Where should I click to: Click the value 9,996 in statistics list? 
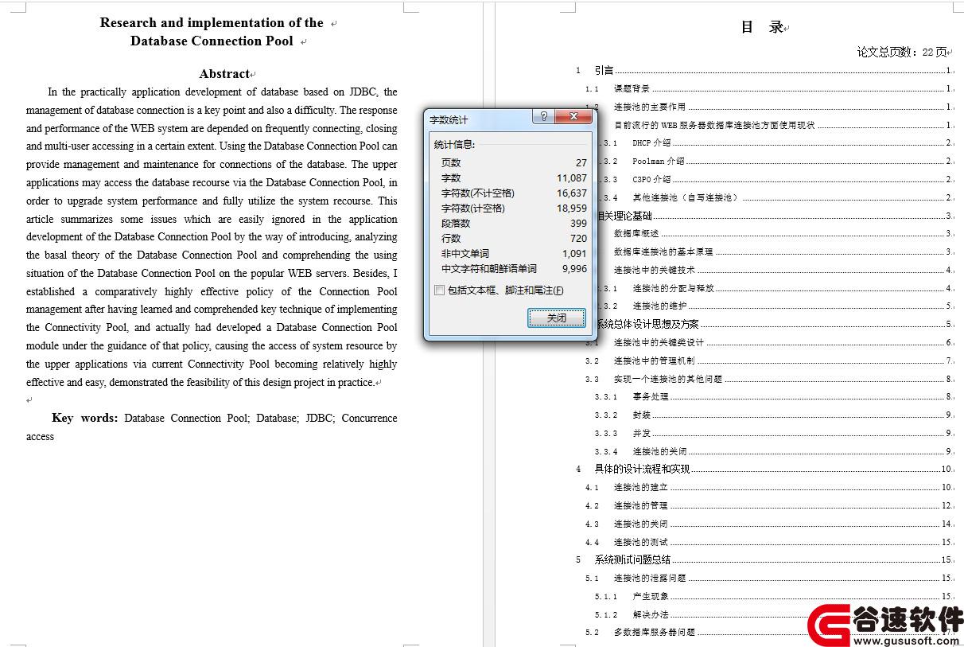[x=574, y=268]
